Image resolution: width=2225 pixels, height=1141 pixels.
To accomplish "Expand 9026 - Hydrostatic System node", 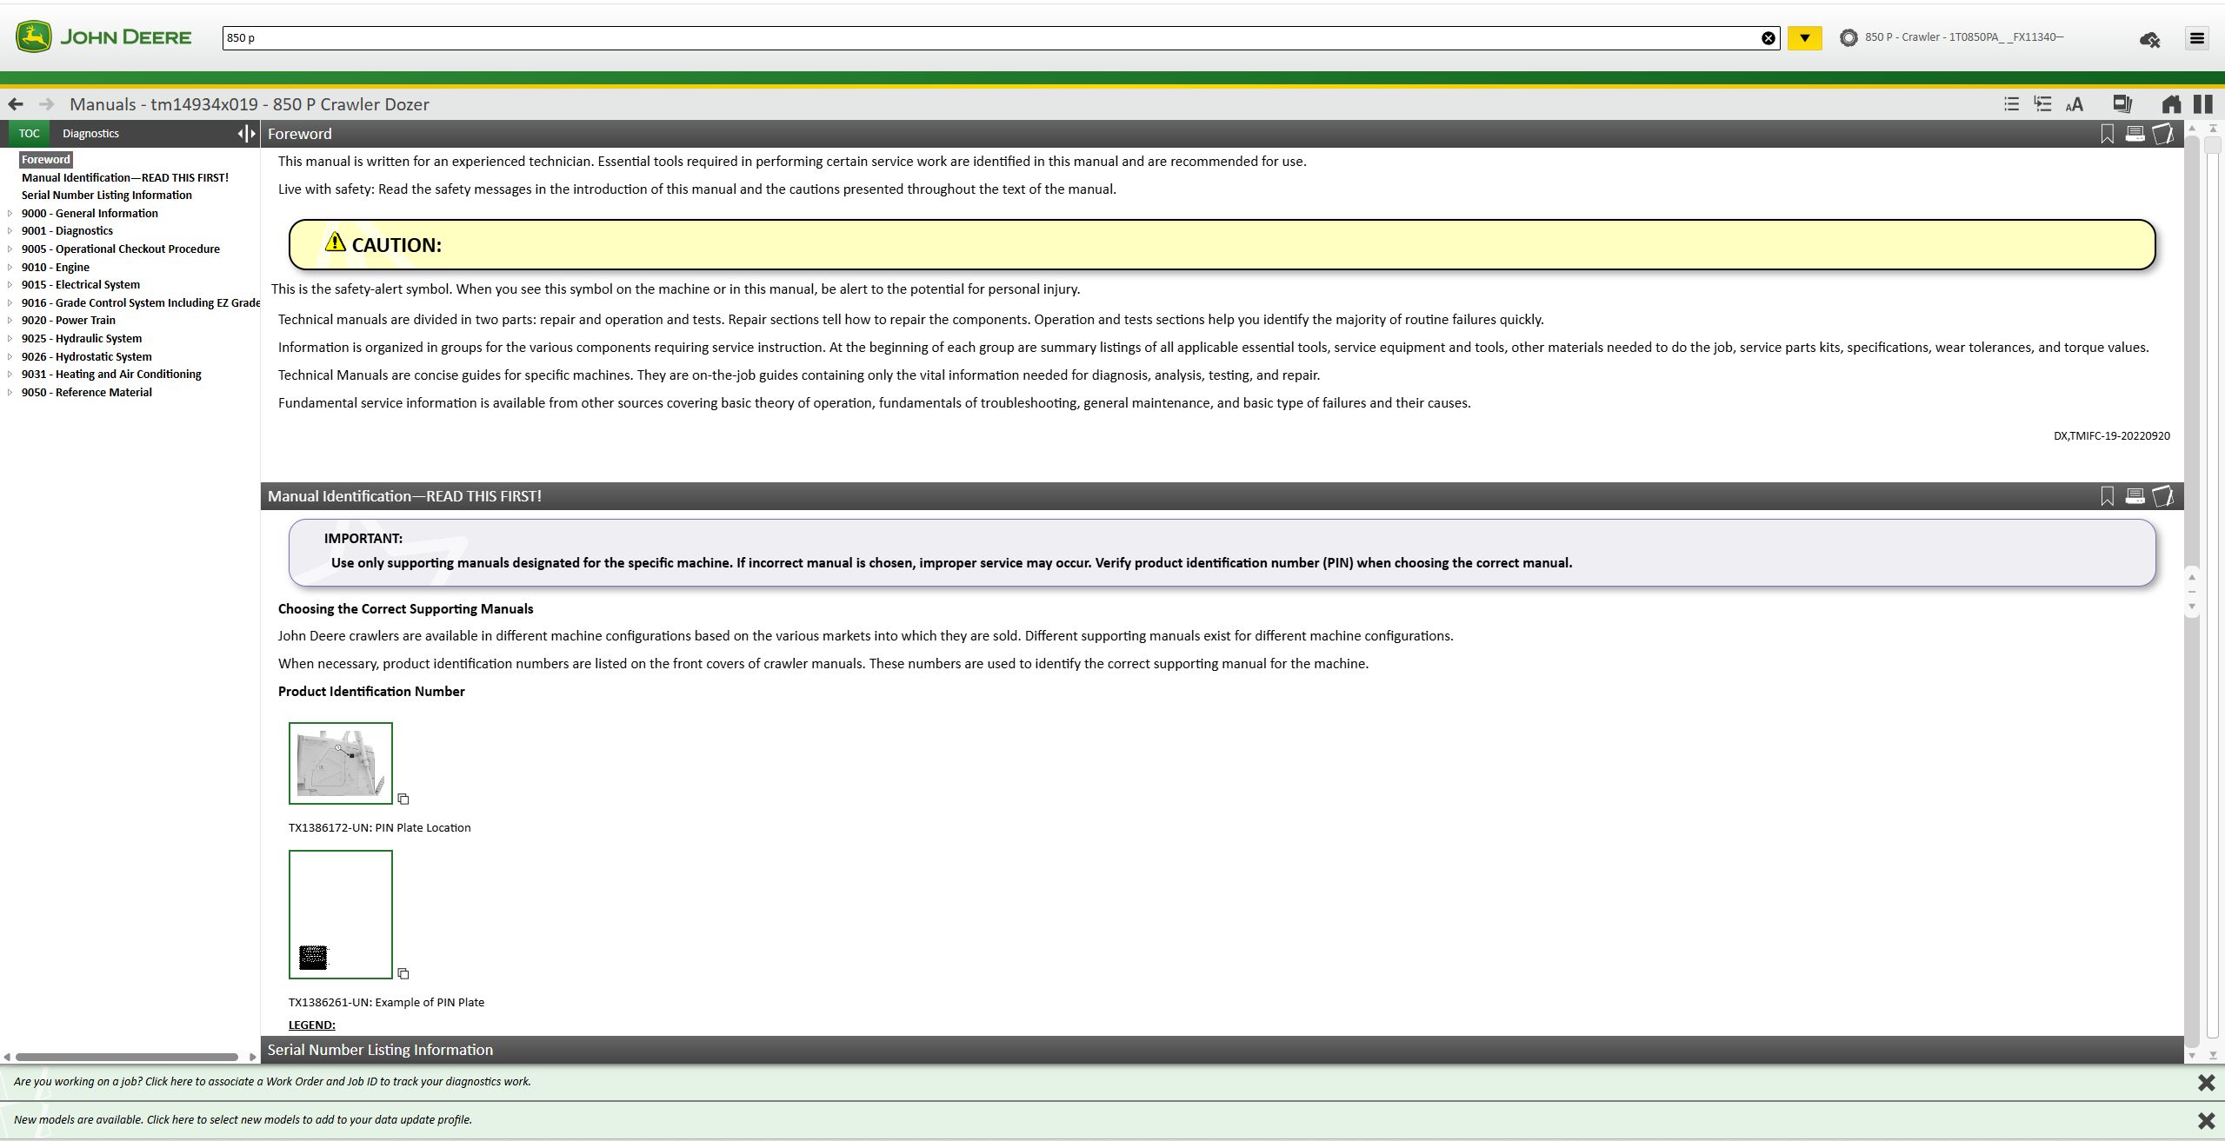I will [10, 357].
